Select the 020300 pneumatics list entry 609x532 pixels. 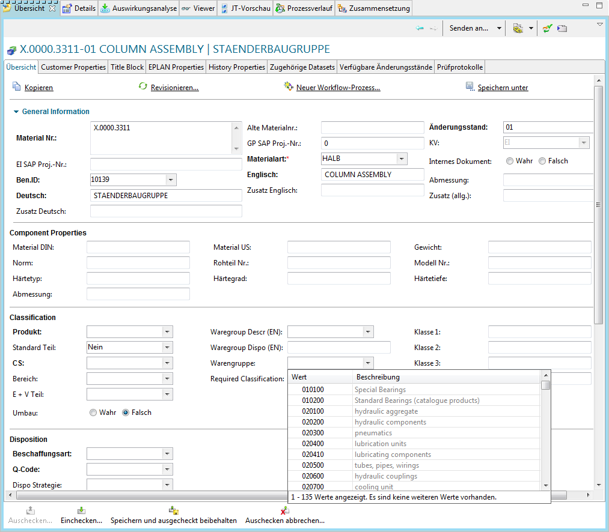click(x=373, y=433)
